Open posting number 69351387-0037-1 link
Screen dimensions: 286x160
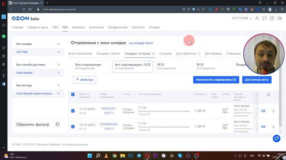pos(109,111)
